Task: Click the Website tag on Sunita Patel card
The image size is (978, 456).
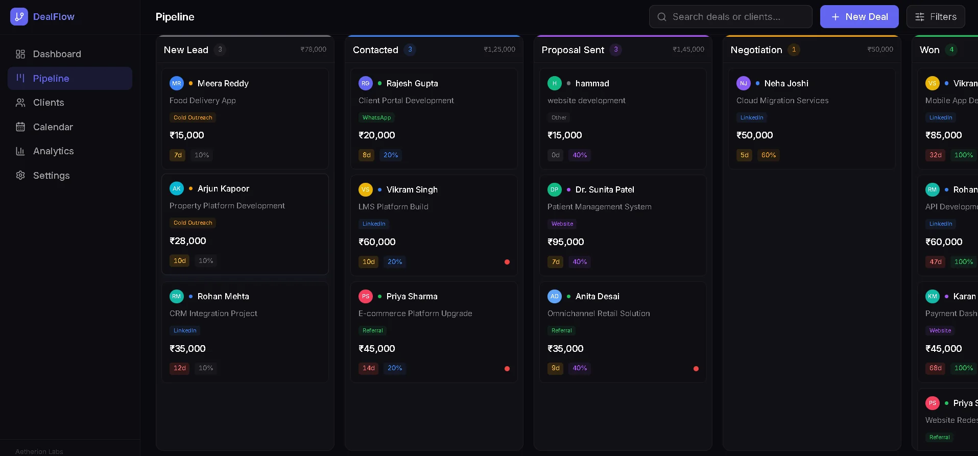Action: click(x=562, y=224)
